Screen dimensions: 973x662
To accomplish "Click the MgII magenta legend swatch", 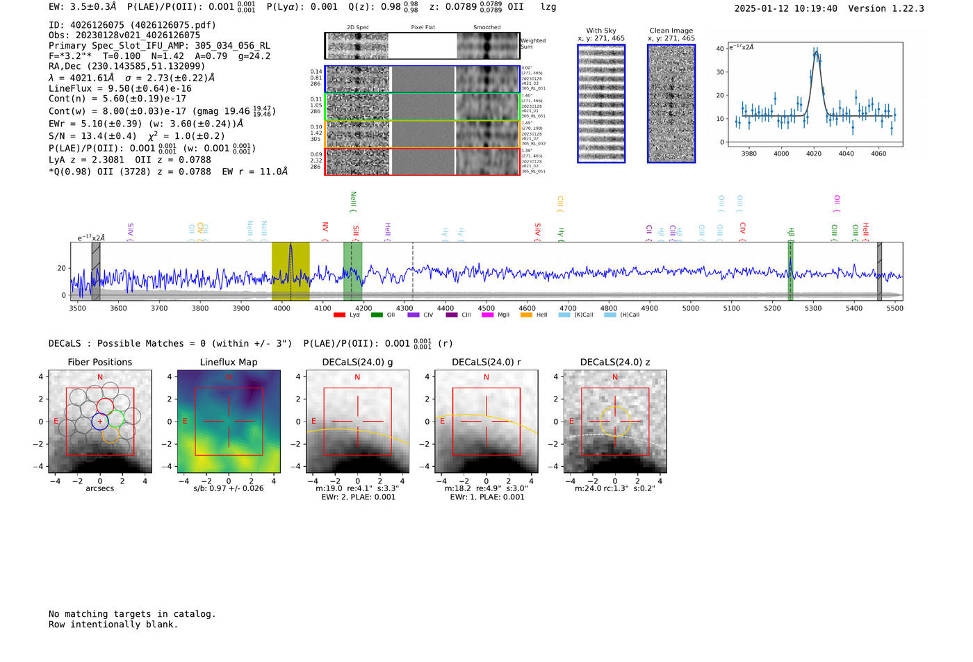I will click(489, 315).
